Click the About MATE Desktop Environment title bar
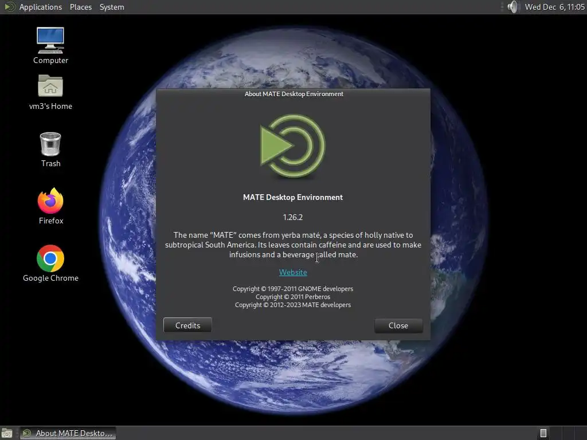The image size is (587, 440). click(x=293, y=94)
